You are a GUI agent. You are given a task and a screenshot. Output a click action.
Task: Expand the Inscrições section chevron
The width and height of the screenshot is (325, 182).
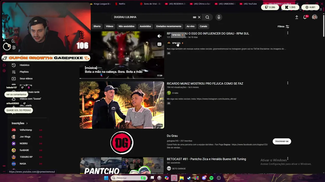point(27,123)
